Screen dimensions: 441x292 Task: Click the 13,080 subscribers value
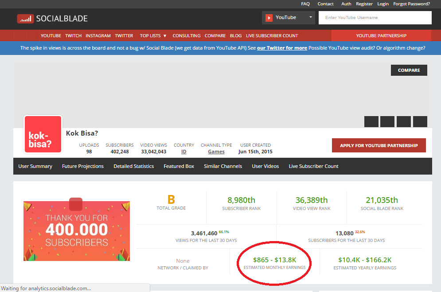[344, 233]
